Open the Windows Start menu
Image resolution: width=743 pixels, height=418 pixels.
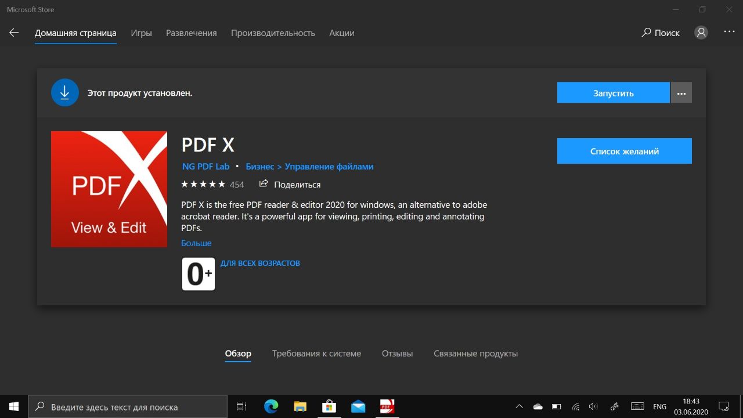[14, 406]
